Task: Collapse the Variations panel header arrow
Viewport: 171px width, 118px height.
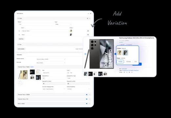Action: pos(88,13)
